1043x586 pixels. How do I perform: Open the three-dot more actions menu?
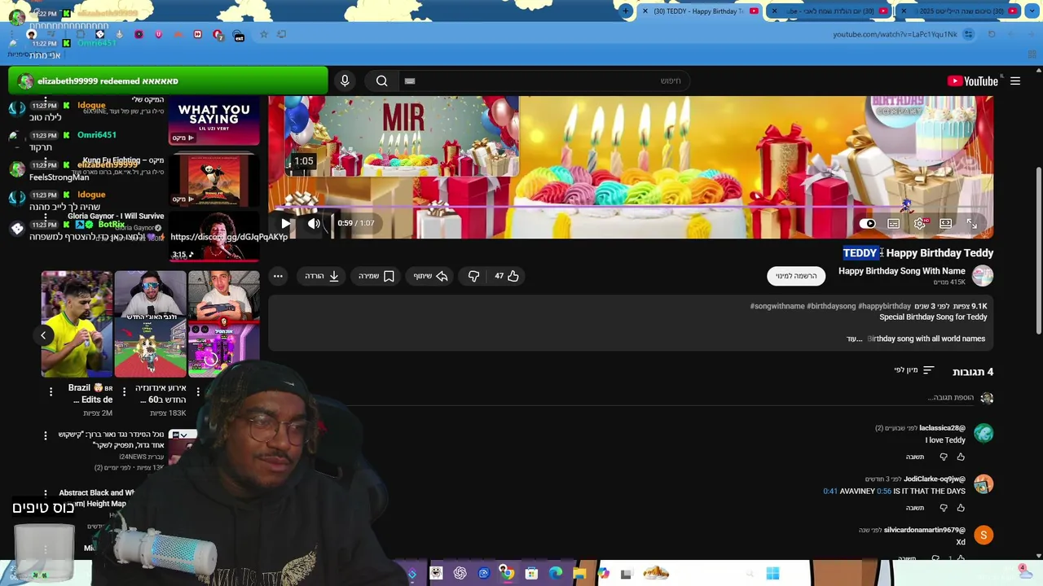coord(278,276)
